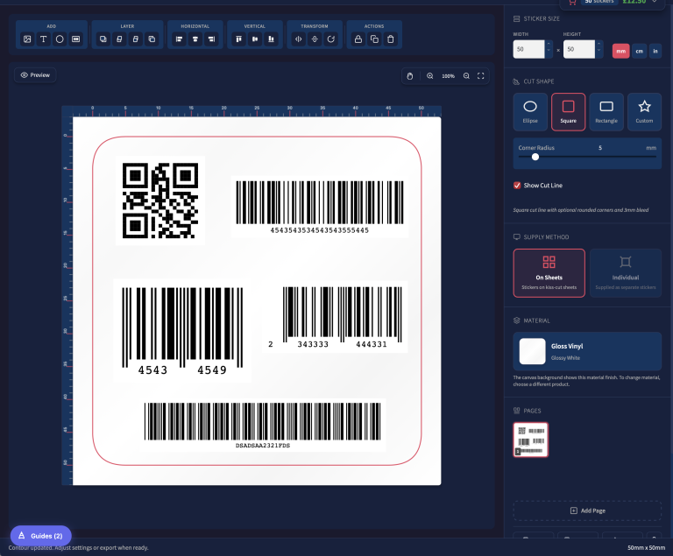Expand the sticker price dropdown chevron
This screenshot has width=673, height=556.
point(654,2)
